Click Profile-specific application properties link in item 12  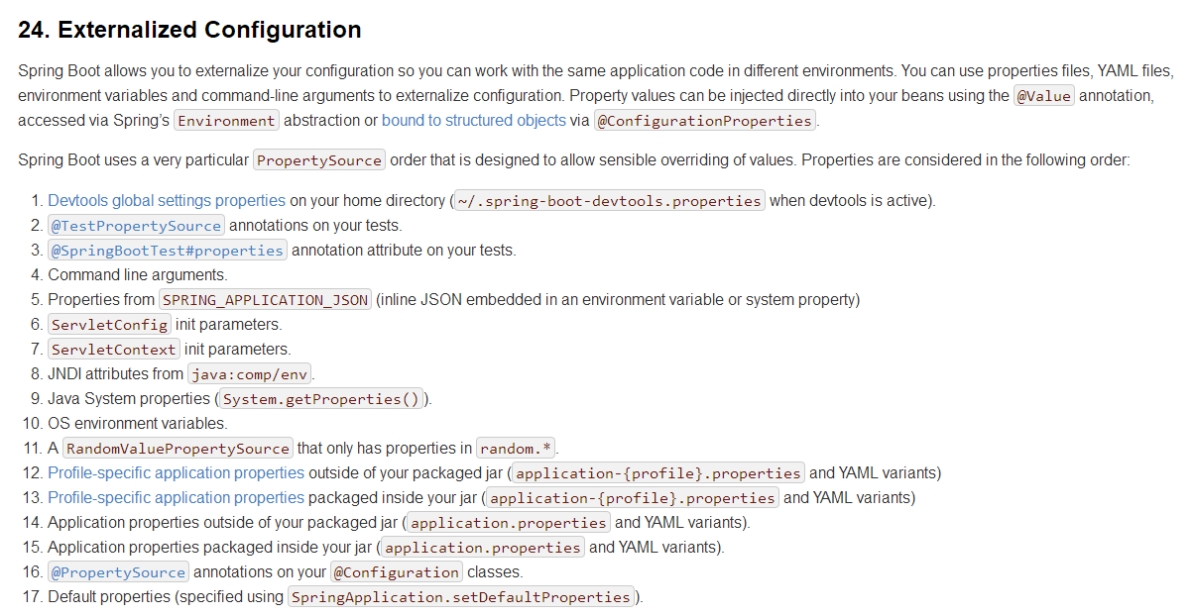pyautogui.click(x=176, y=473)
